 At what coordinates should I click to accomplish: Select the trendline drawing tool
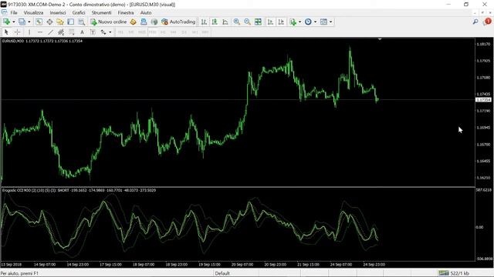(x=50, y=32)
